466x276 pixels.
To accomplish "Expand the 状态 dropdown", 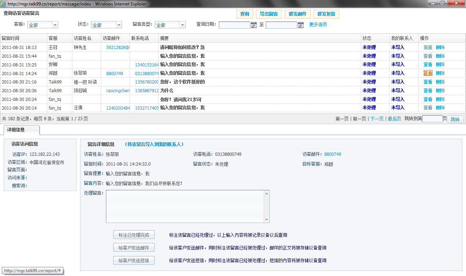I will pos(106,25).
